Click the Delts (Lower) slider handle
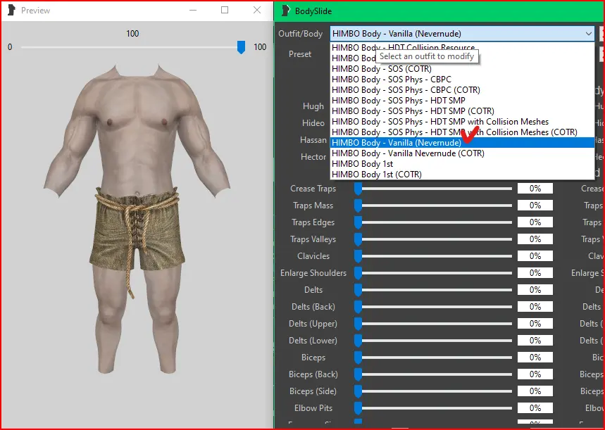Screen dimensions: 605x430 [358, 341]
